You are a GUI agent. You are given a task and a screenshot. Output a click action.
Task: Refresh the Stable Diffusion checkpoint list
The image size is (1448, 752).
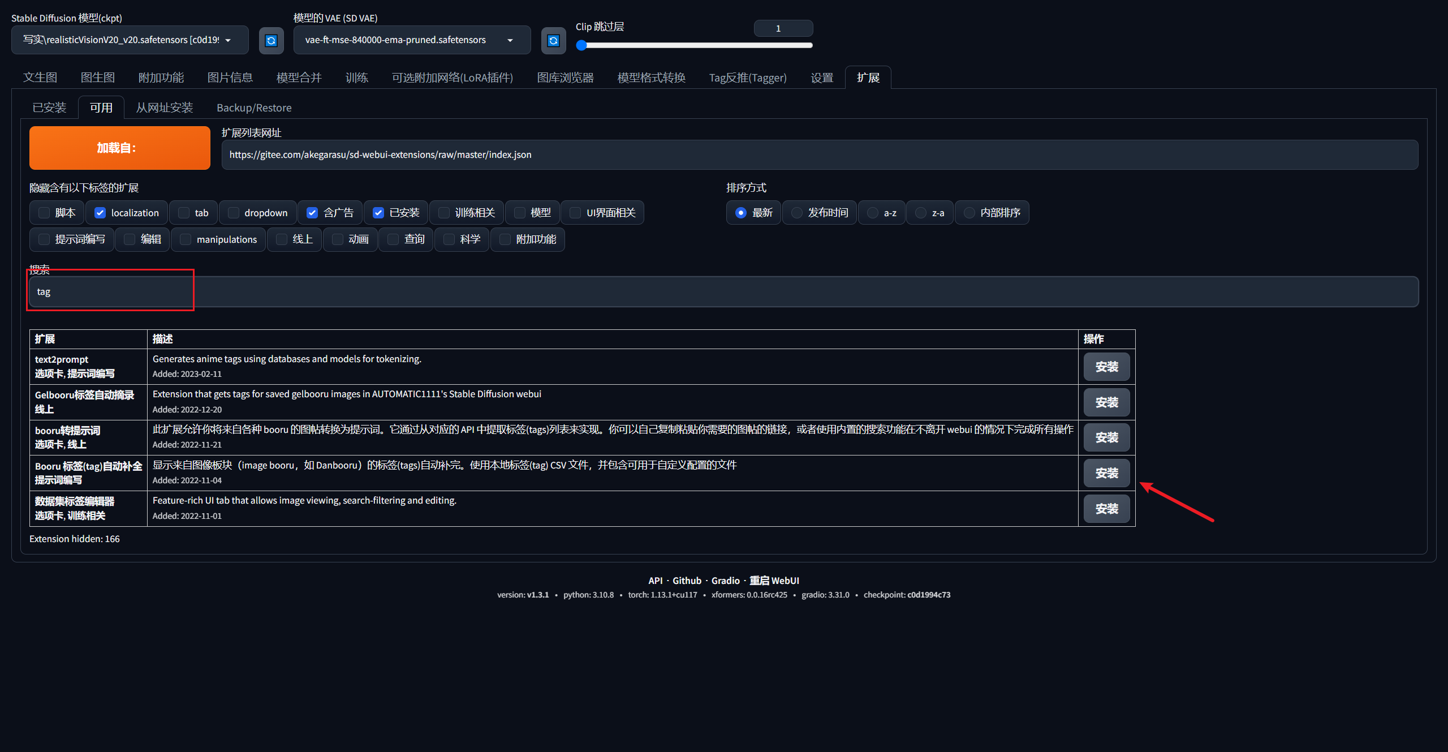pos(271,40)
